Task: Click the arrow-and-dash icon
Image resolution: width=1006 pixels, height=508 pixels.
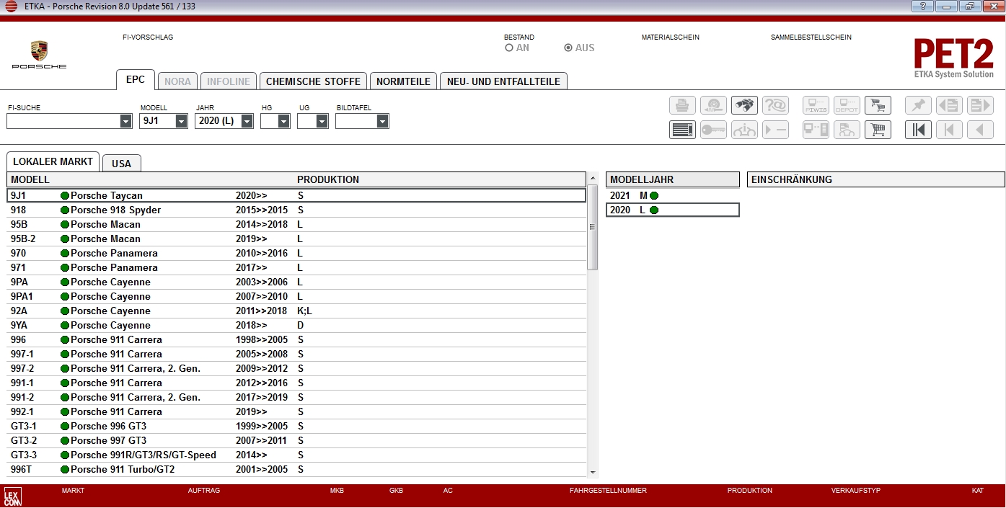Action: [775, 130]
